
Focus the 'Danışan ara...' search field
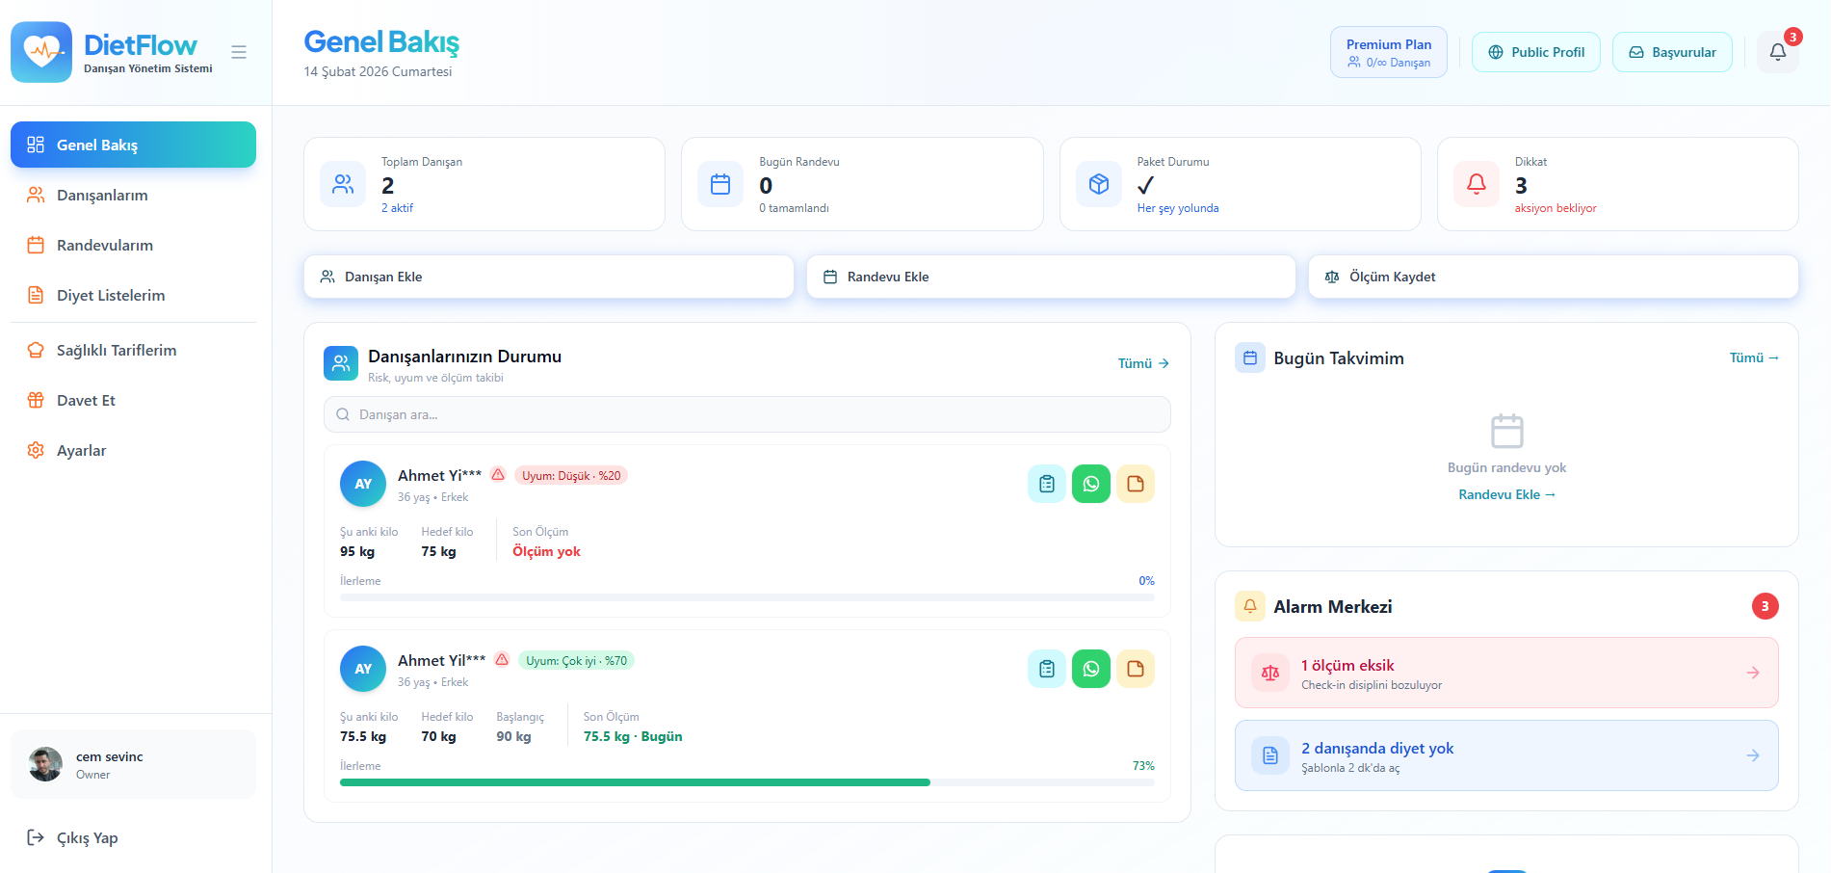pyautogui.click(x=746, y=414)
